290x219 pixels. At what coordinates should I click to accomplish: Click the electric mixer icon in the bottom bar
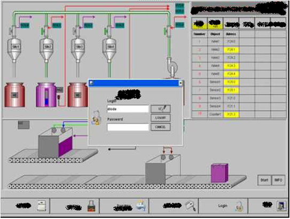coord(190,206)
